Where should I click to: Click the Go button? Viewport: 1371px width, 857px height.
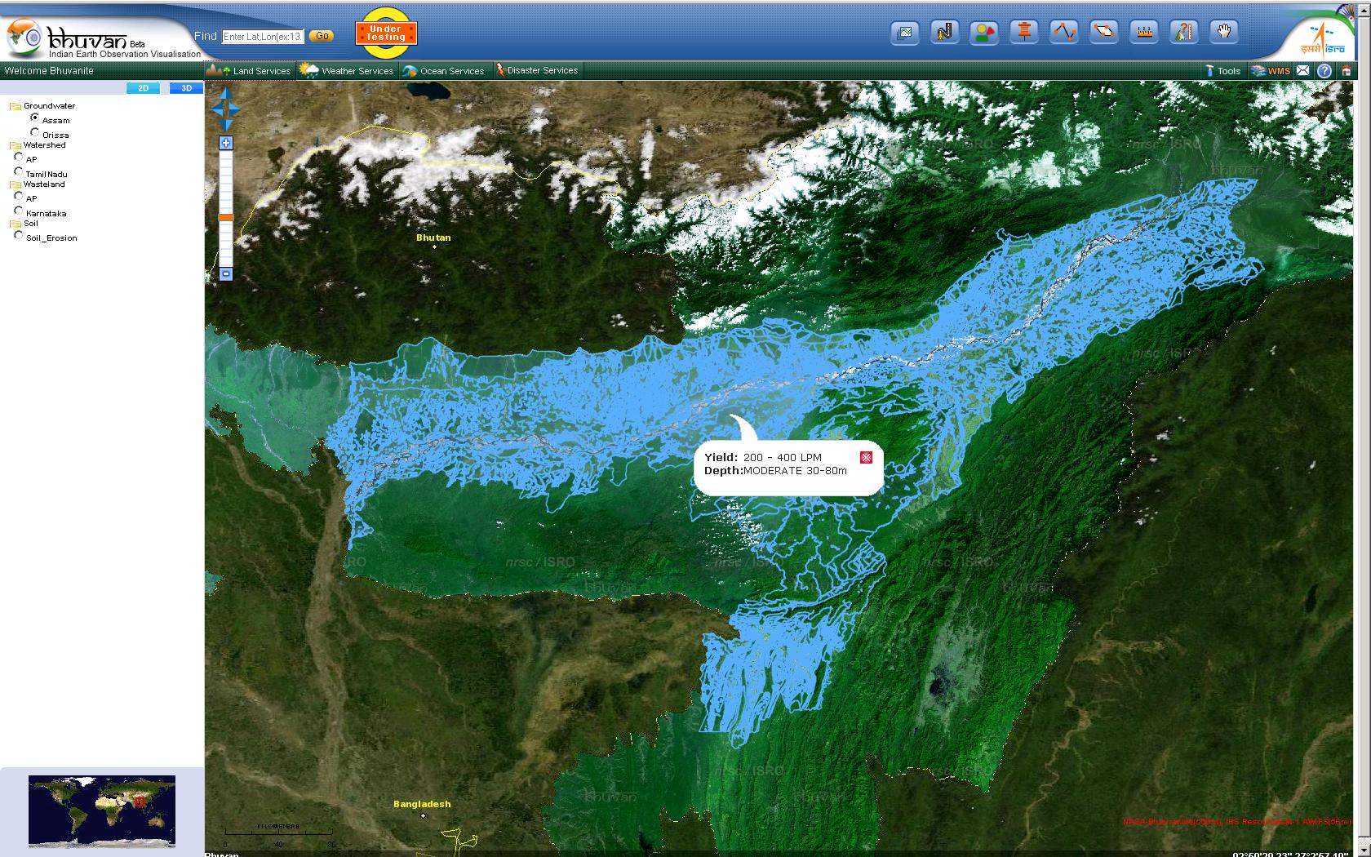(x=322, y=36)
